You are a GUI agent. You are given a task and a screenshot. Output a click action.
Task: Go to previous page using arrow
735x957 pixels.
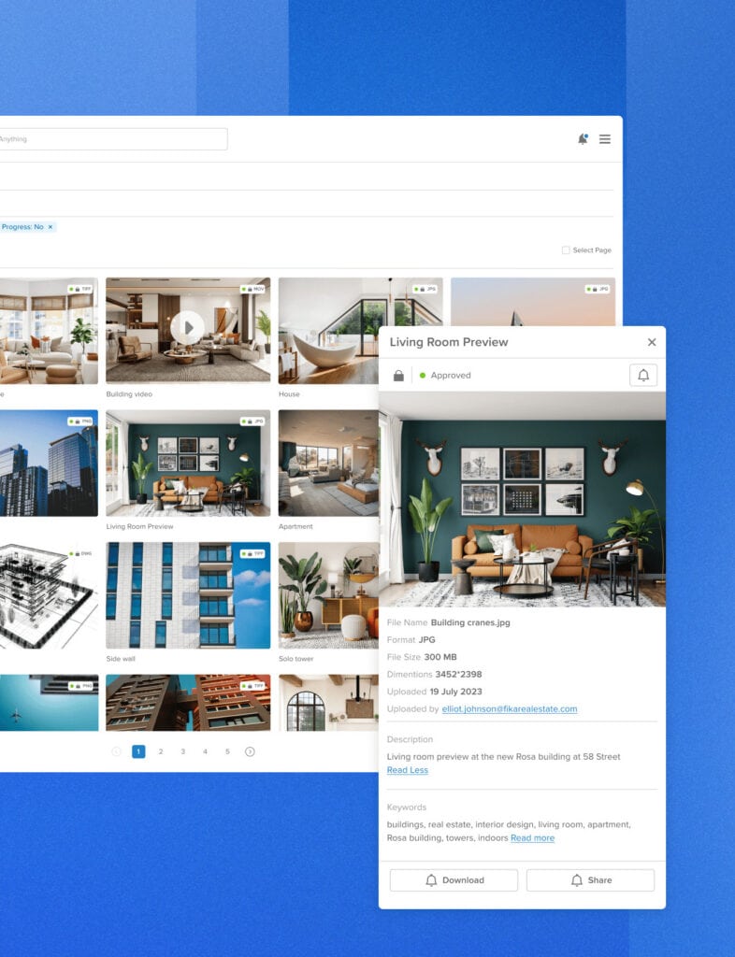click(x=116, y=751)
